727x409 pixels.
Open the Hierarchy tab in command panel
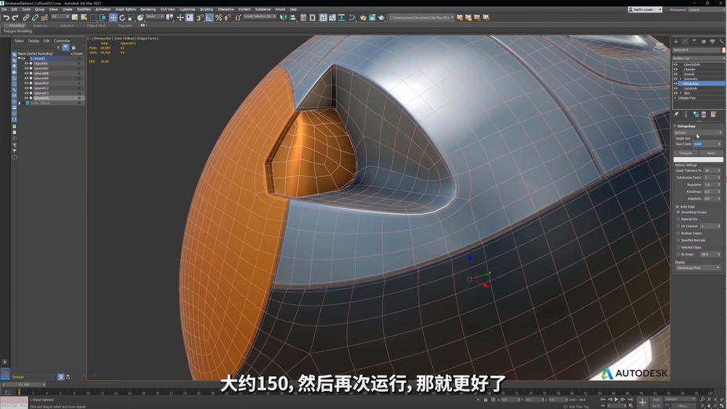(694, 42)
